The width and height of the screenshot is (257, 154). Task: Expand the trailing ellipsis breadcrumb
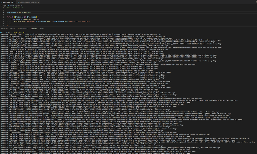pos(23,6)
